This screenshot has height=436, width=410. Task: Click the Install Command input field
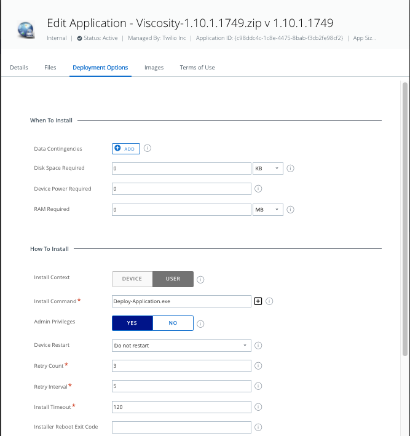[x=181, y=301]
